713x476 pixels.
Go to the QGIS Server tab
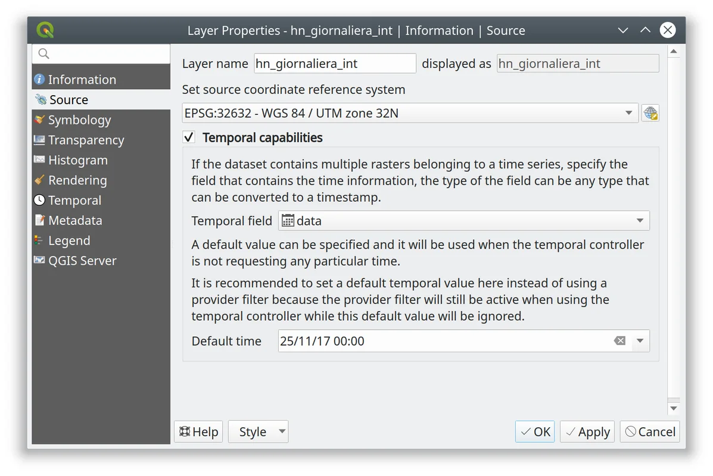coord(82,261)
